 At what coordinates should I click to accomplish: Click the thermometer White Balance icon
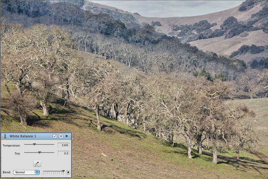pos(5,136)
